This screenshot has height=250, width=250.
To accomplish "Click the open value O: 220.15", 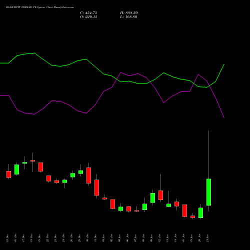I will pyautogui.click(x=88, y=17).
